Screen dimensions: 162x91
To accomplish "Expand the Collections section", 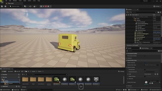I will (x=2, y=86).
